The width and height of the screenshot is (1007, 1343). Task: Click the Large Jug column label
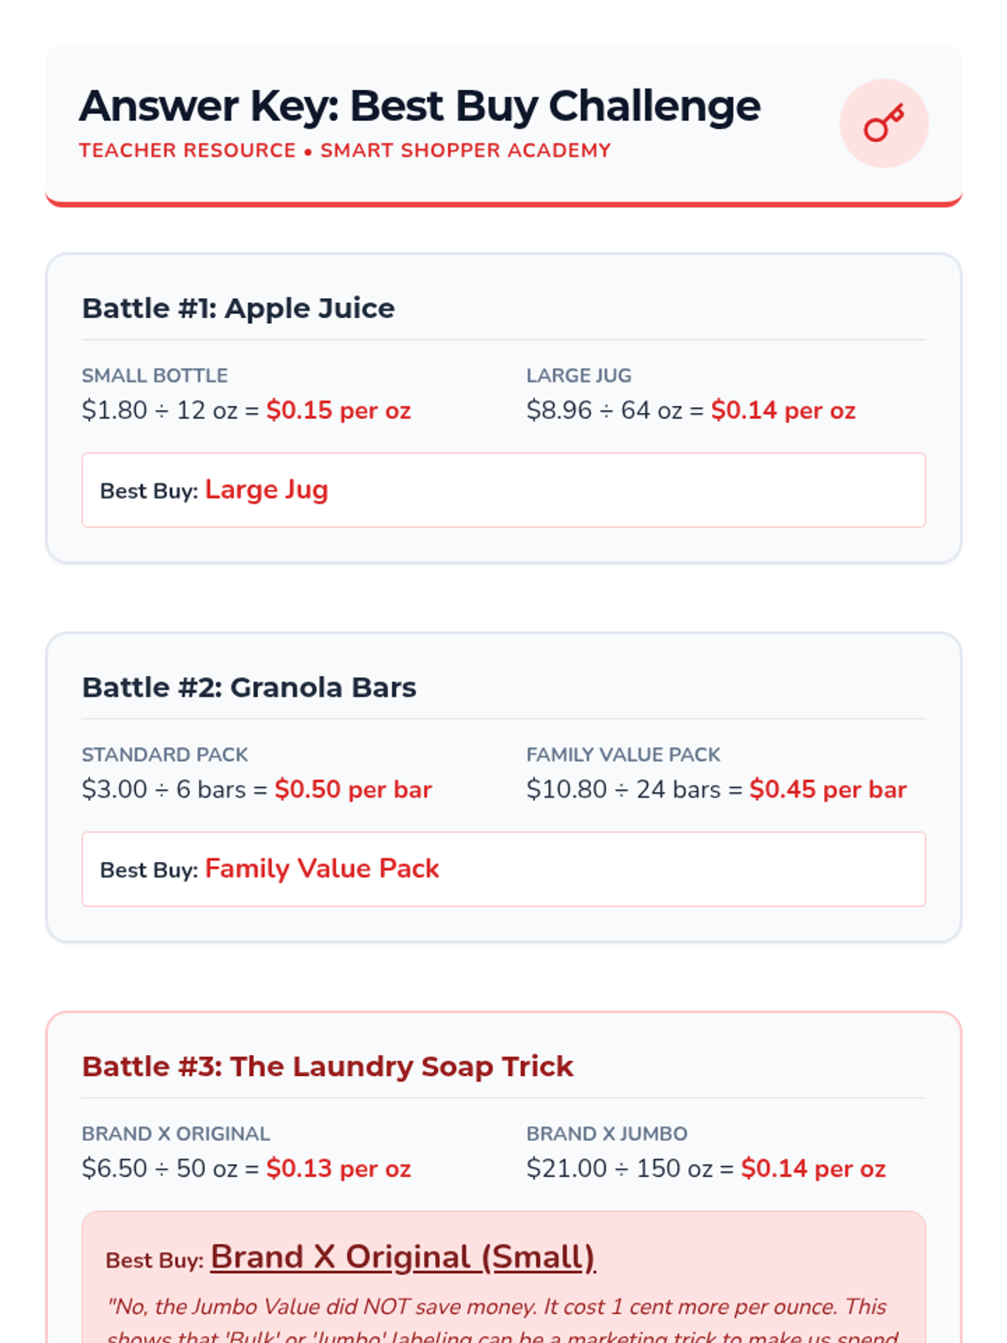(579, 376)
